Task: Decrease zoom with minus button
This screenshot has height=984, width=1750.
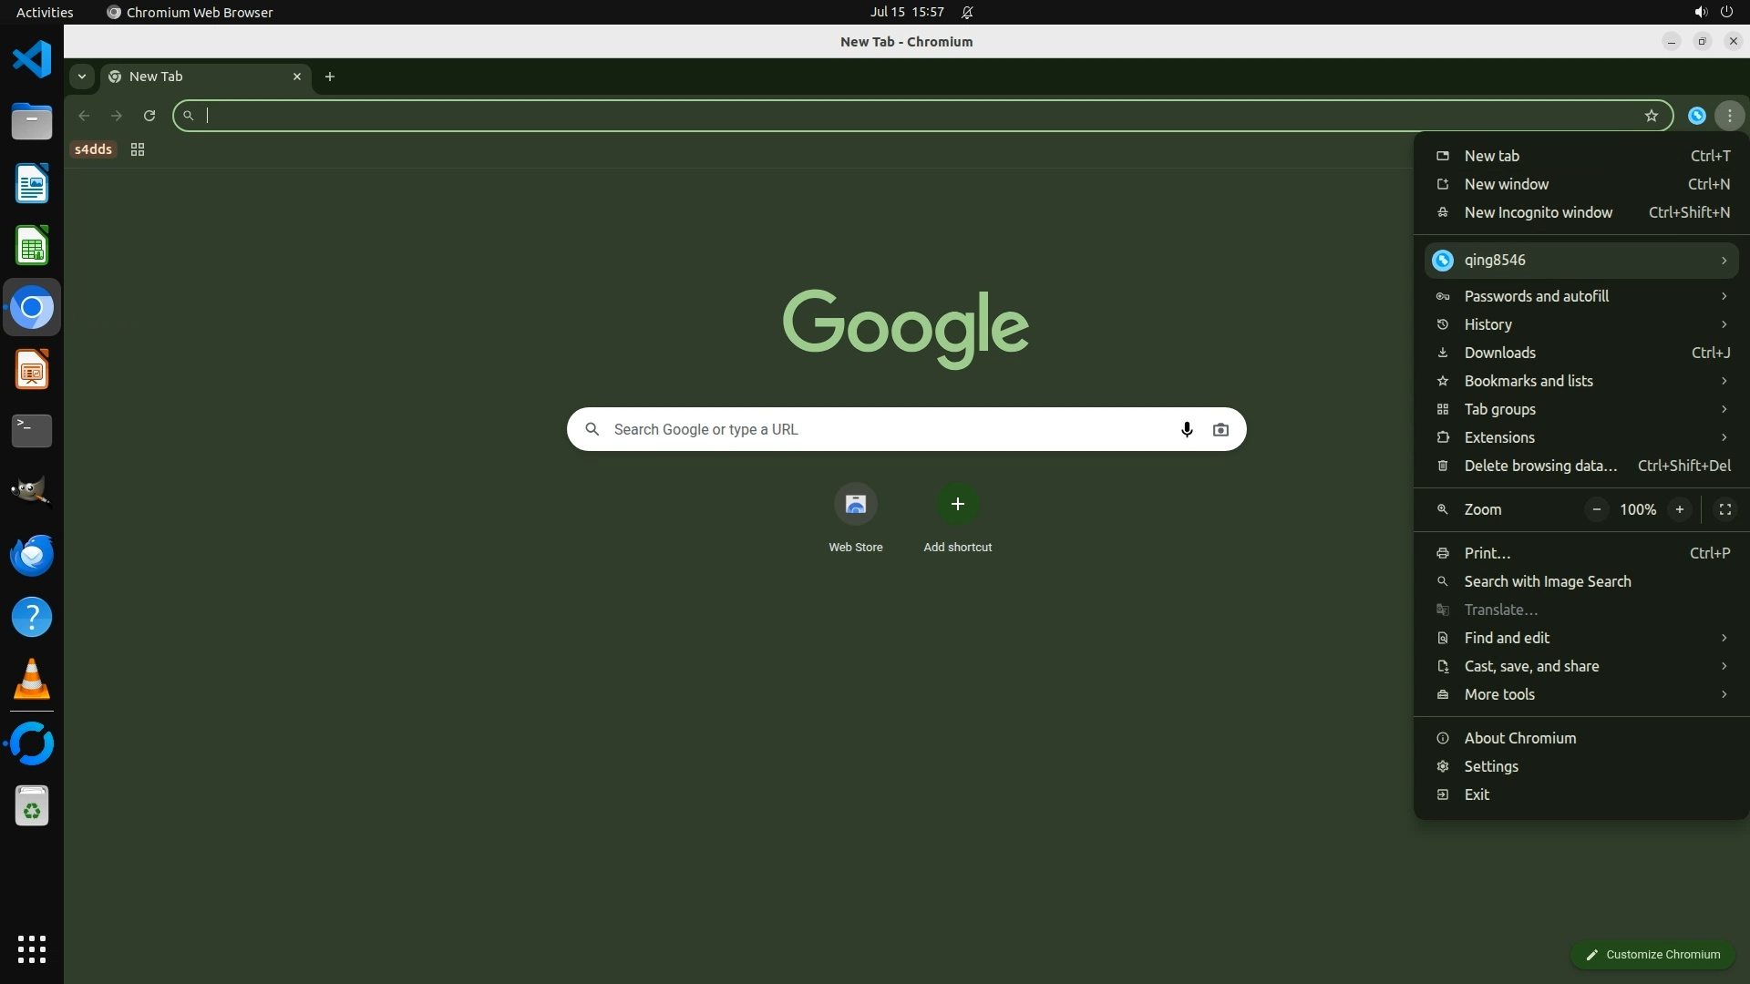Action: [1596, 509]
